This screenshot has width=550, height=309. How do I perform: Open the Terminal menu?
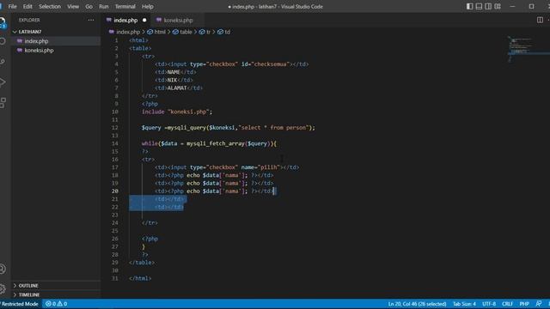point(125,6)
